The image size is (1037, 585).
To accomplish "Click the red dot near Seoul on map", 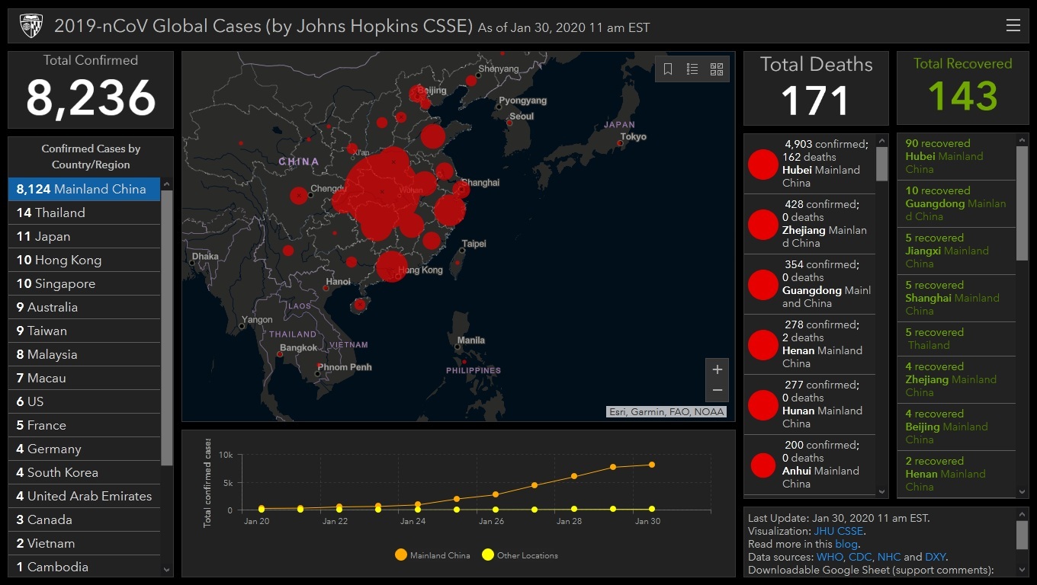I will 509,123.
